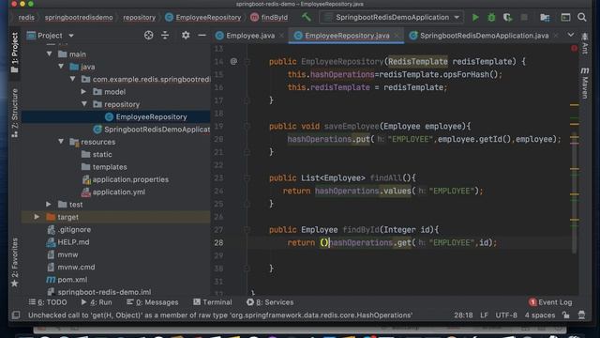Change file encoding UTF-8
Image resolution: width=600 pixels, height=338 pixels.
coord(506,315)
